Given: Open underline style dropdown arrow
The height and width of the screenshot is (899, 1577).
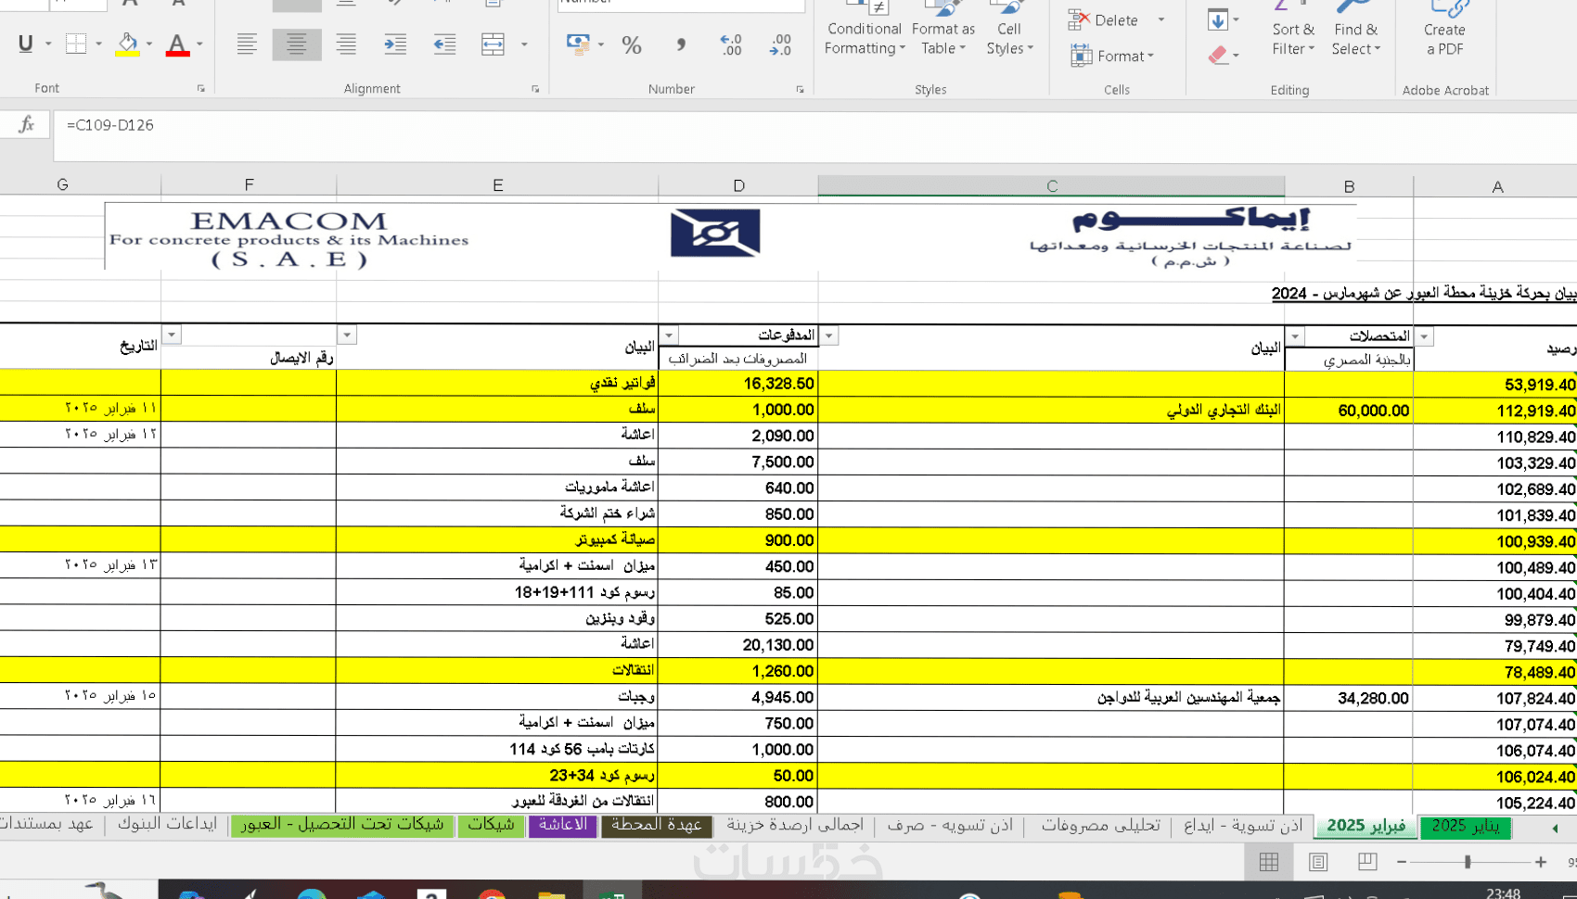Looking at the screenshot, I should coord(47,44).
